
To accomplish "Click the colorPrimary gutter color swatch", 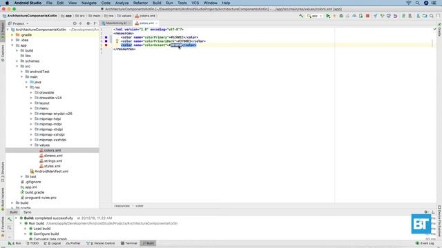I will click(x=106, y=37).
